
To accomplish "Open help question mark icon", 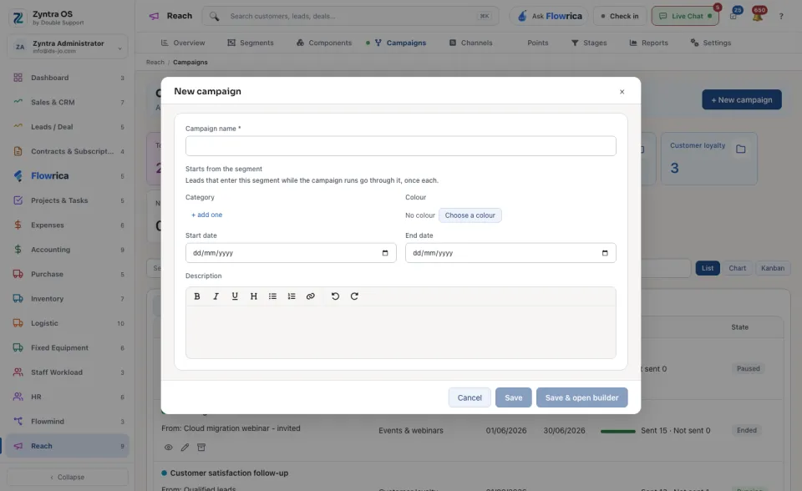I will tap(781, 17).
